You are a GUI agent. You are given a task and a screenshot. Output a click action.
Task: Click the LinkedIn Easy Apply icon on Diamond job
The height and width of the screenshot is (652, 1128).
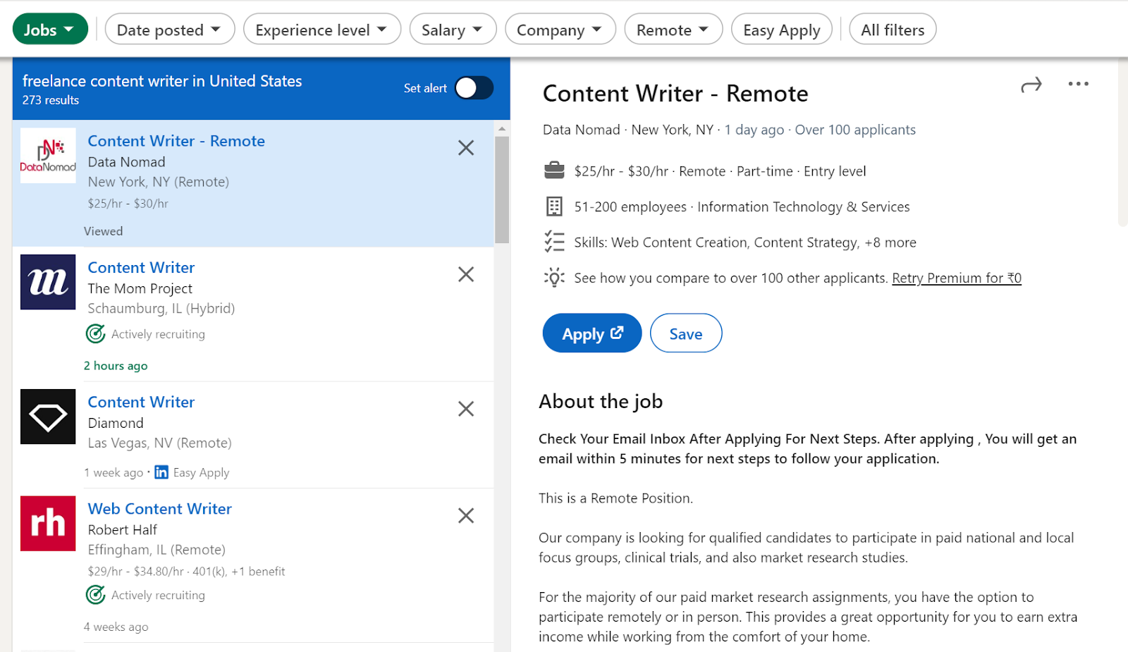pyautogui.click(x=161, y=472)
